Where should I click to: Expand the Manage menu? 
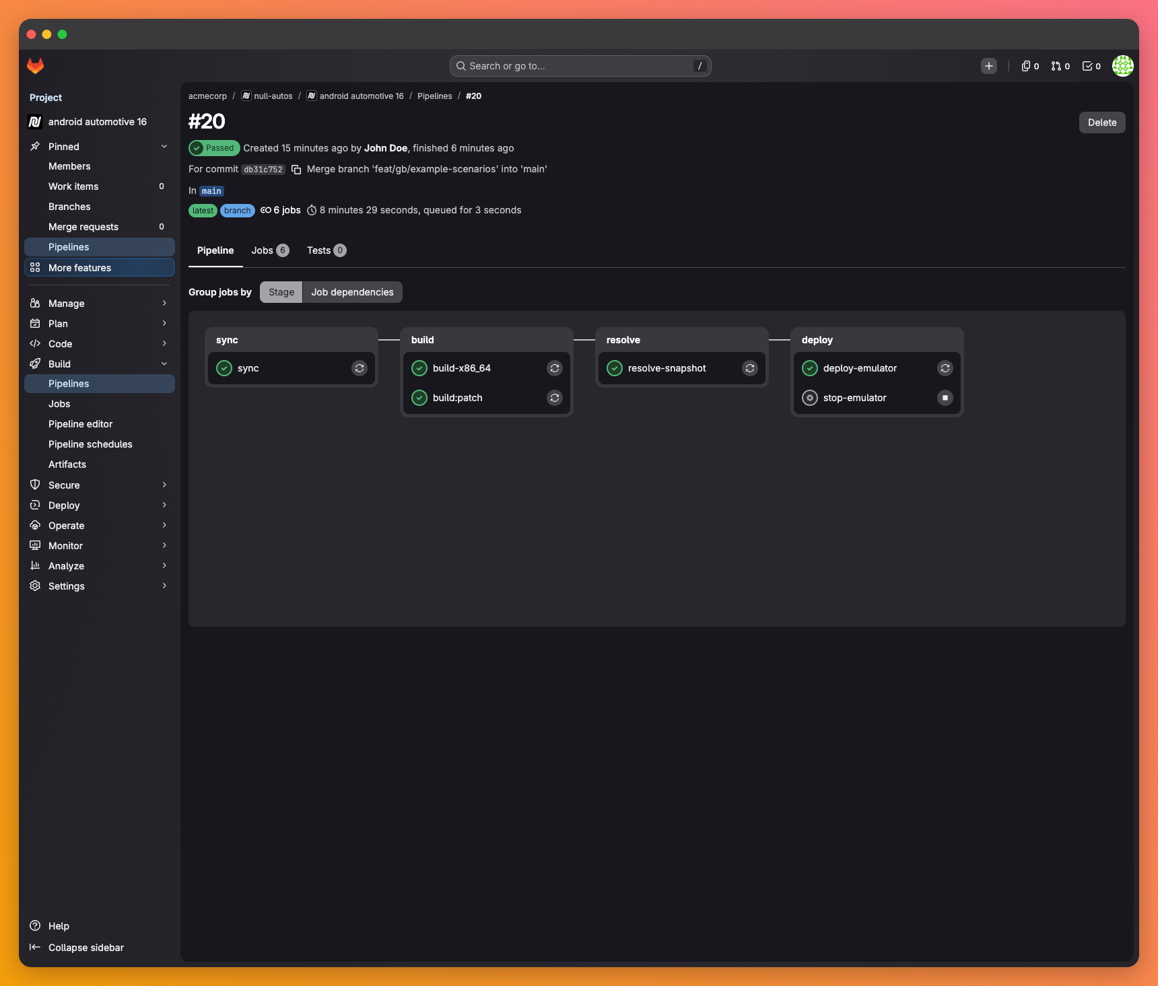pyautogui.click(x=98, y=304)
